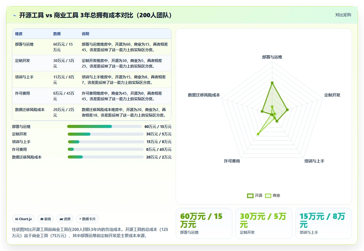Click the radar axis label 部署与运维
Image resolution: width=364 pixels, height=251 pixels.
(272, 57)
